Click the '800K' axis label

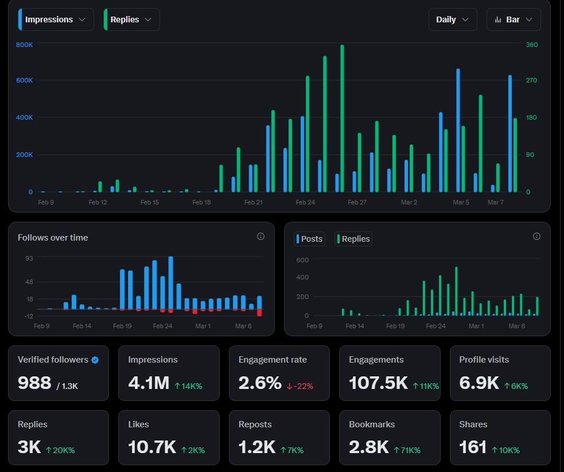(x=25, y=45)
